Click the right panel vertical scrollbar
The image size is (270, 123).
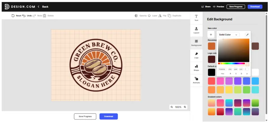pos(266,65)
